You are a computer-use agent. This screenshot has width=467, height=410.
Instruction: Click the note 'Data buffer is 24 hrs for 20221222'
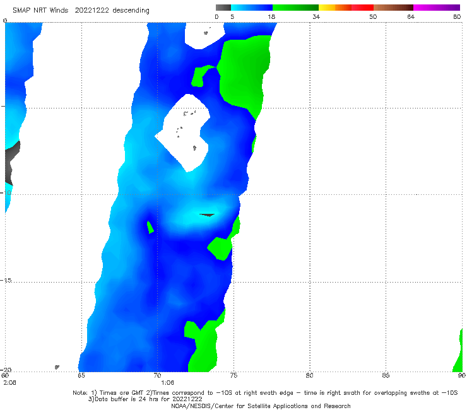[x=145, y=399]
